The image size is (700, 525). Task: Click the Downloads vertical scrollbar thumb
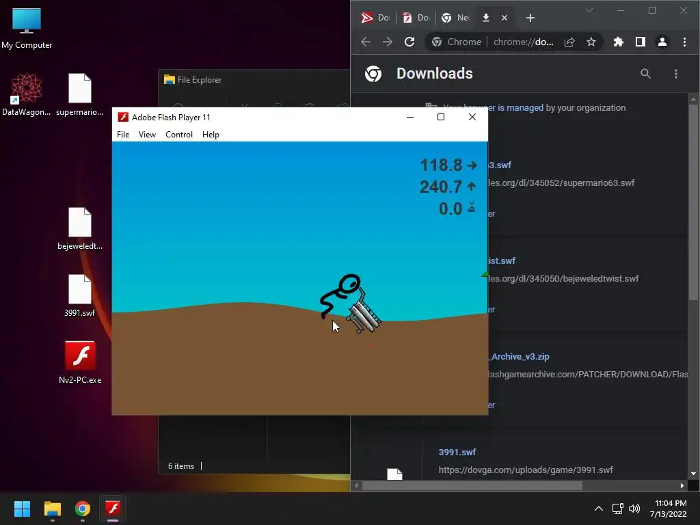pos(693,202)
